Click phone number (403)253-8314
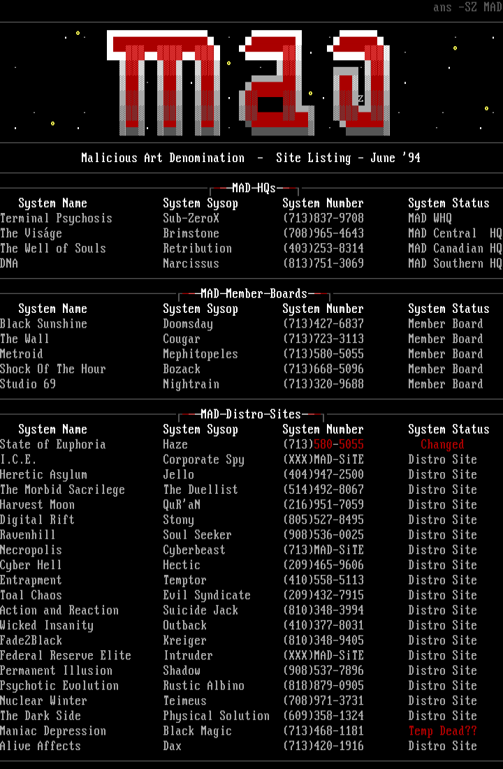The image size is (503, 769). [x=323, y=249]
